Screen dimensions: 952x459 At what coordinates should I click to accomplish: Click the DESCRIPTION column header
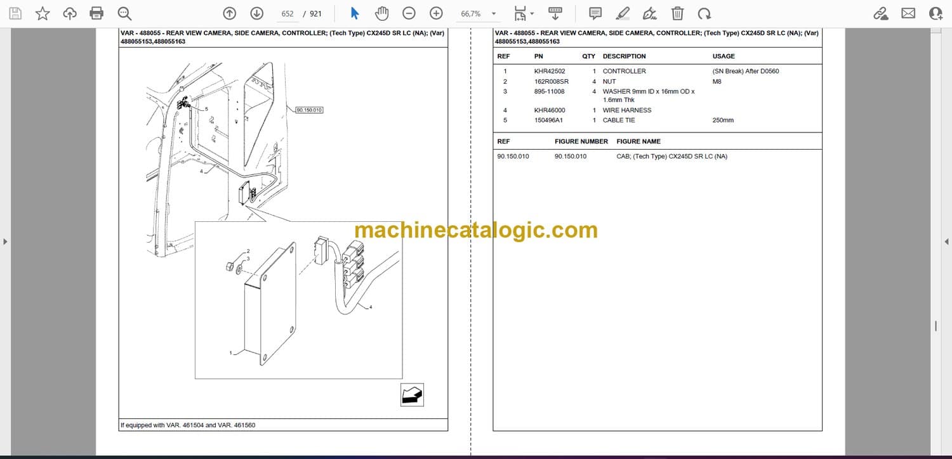click(625, 56)
